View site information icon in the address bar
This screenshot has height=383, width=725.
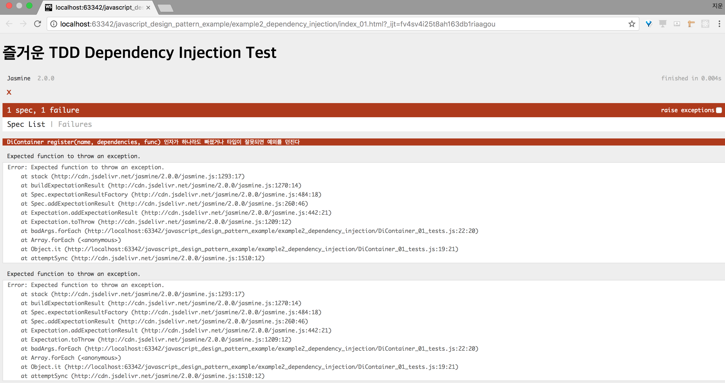53,24
